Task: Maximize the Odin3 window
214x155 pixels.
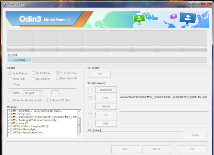Action: (197, 3)
